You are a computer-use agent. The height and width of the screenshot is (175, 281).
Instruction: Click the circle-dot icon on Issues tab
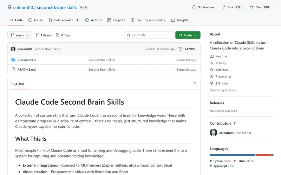tap(30, 20)
